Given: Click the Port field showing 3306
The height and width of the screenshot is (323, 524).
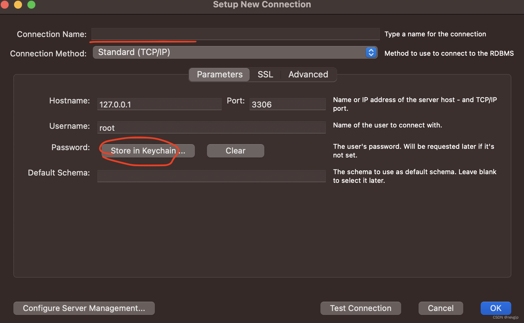Looking at the screenshot, I should click(x=287, y=104).
